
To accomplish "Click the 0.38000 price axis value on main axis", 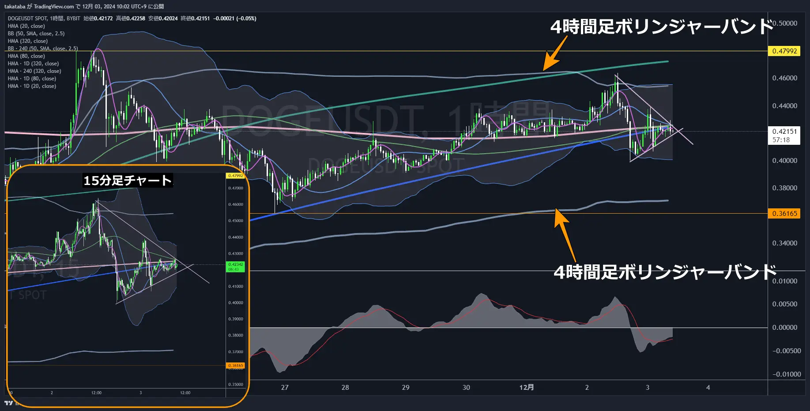I will (785, 188).
